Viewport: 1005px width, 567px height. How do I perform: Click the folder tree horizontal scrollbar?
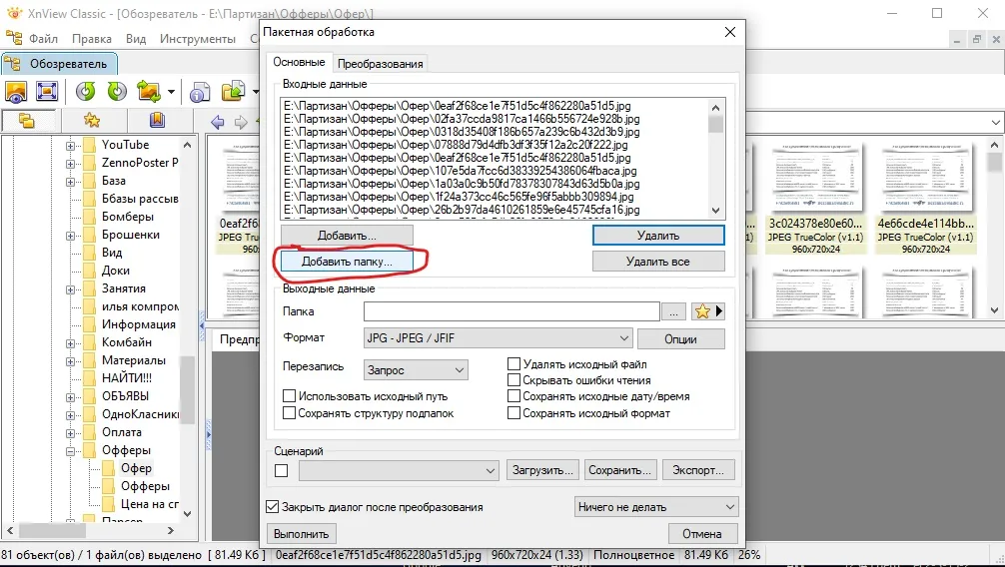coord(90,530)
